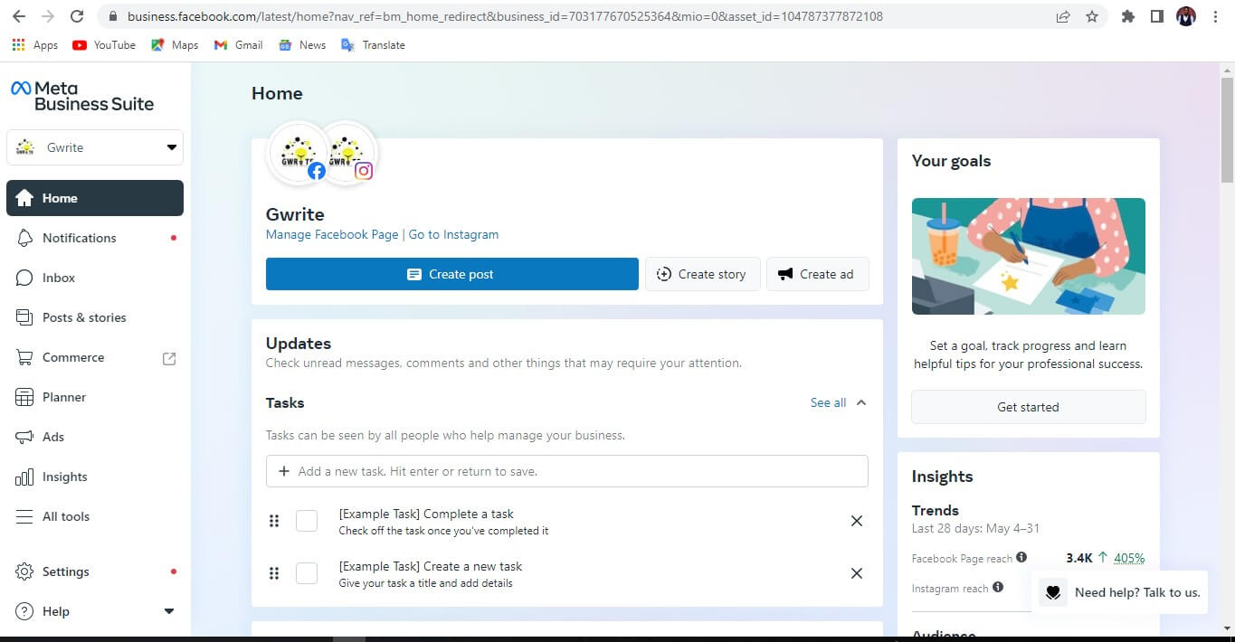
Task: Collapse the Tasks section chevron
Action: pyautogui.click(x=860, y=402)
